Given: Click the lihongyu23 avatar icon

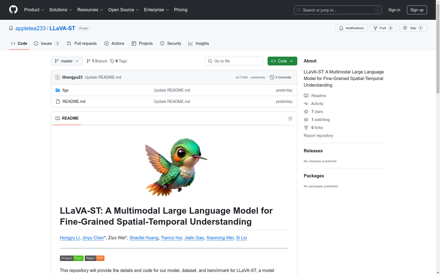Looking at the screenshot, I should point(57,77).
